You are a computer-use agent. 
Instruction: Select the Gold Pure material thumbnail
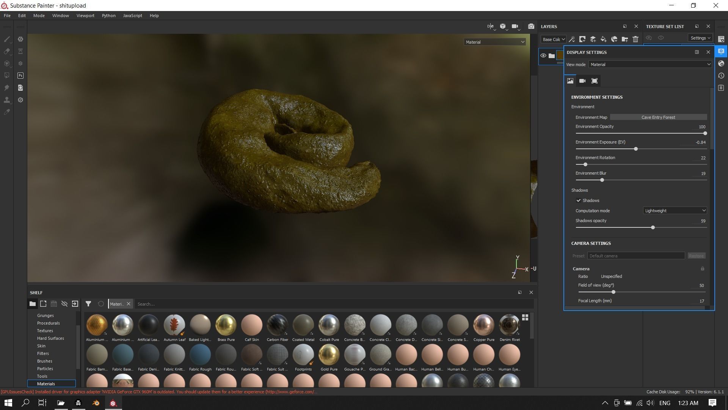click(x=329, y=355)
